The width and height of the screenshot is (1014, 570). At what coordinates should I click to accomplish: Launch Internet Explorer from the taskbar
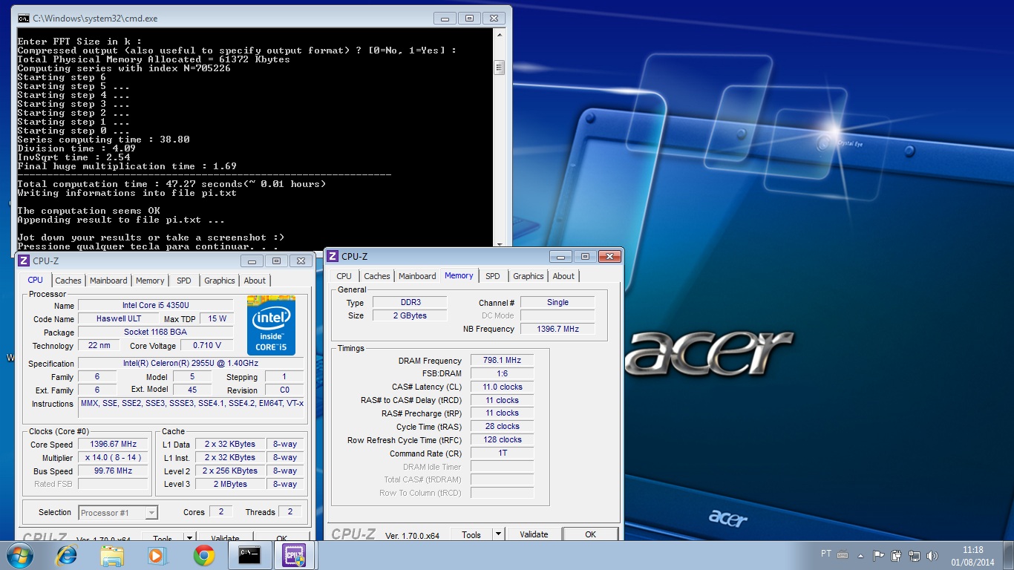tap(67, 555)
